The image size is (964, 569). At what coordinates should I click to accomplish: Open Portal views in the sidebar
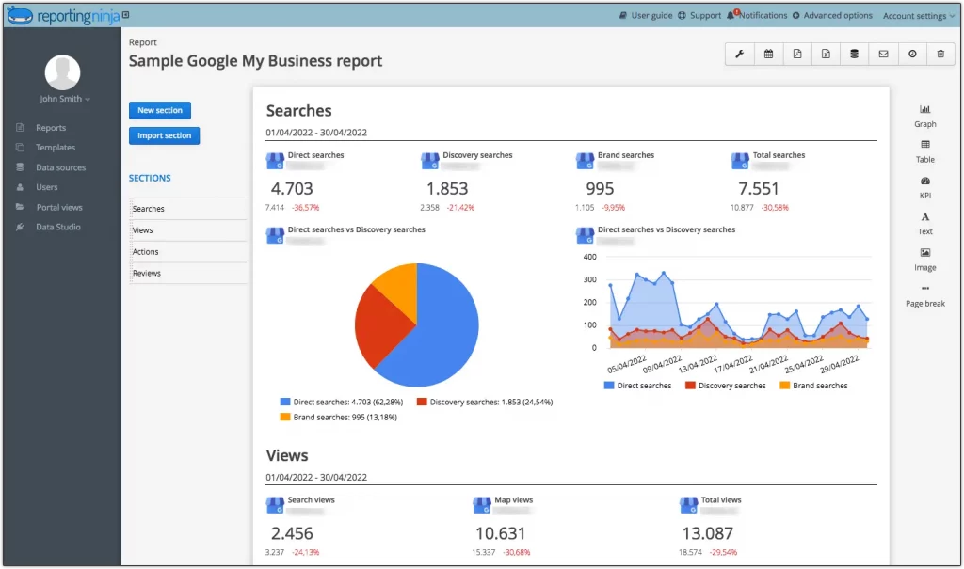[x=59, y=208]
